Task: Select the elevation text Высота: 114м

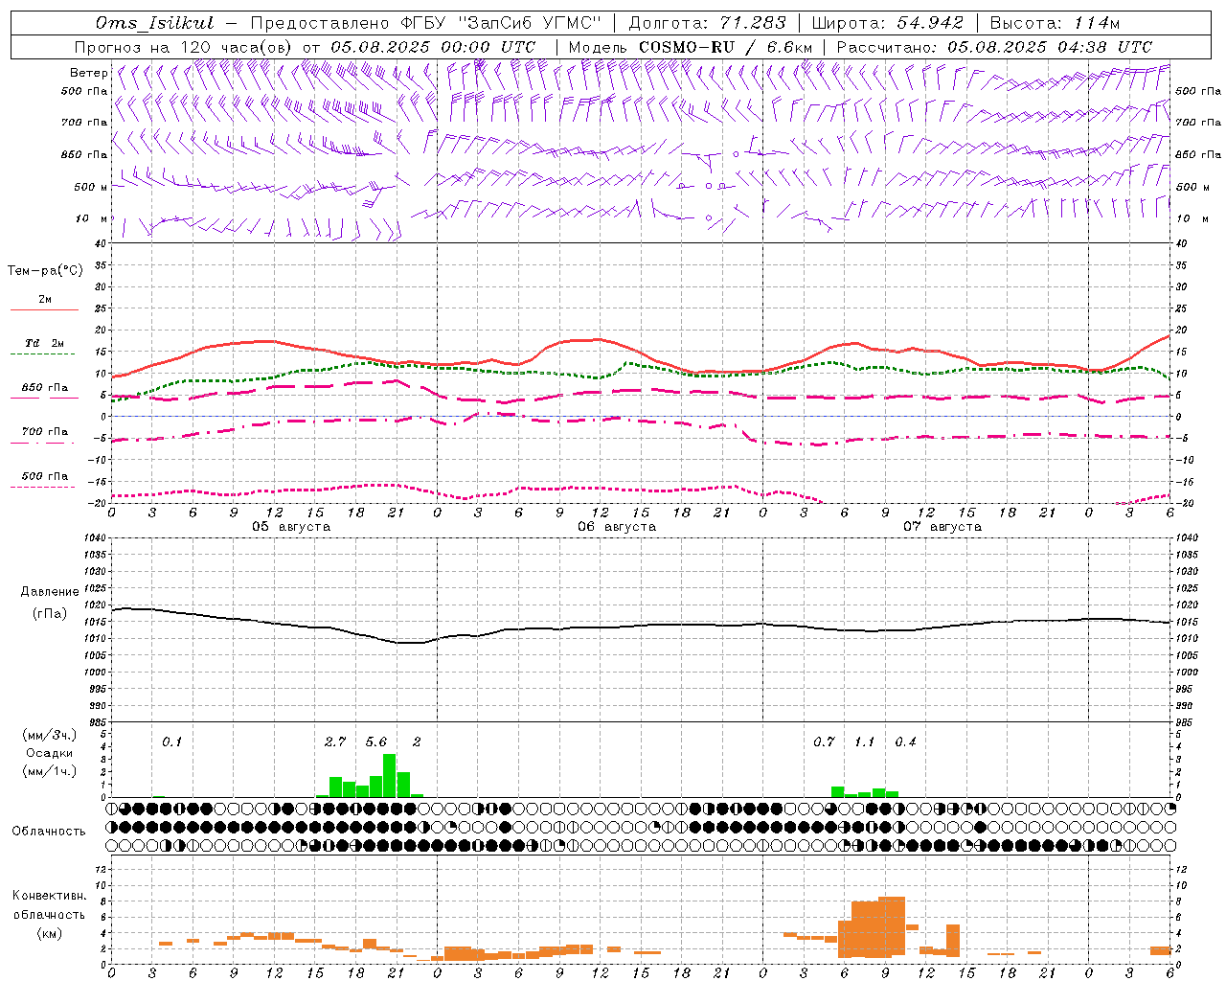Action: pos(1054,23)
